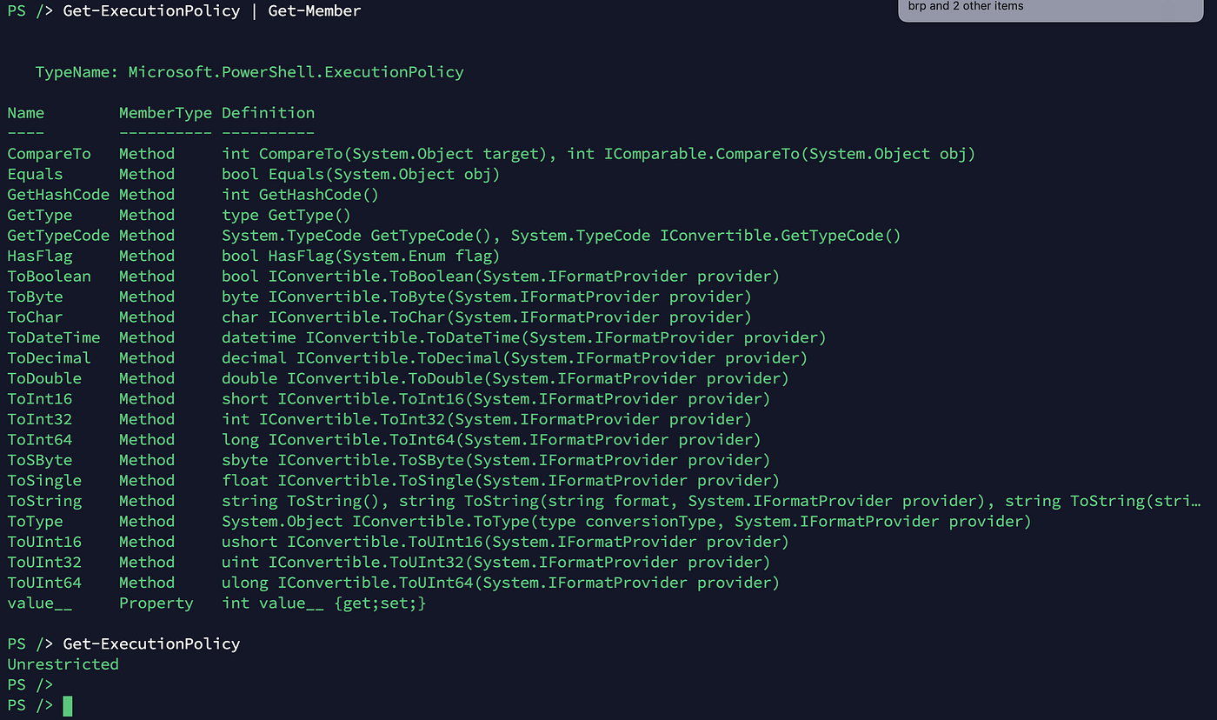The height and width of the screenshot is (720, 1217).
Task: Click the 'ToUInt16' method name
Action: (x=44, y=542)
